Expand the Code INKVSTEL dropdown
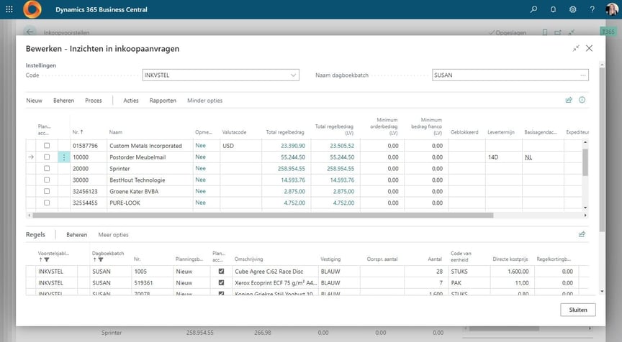The image size is (622, 342). [293, 75]
